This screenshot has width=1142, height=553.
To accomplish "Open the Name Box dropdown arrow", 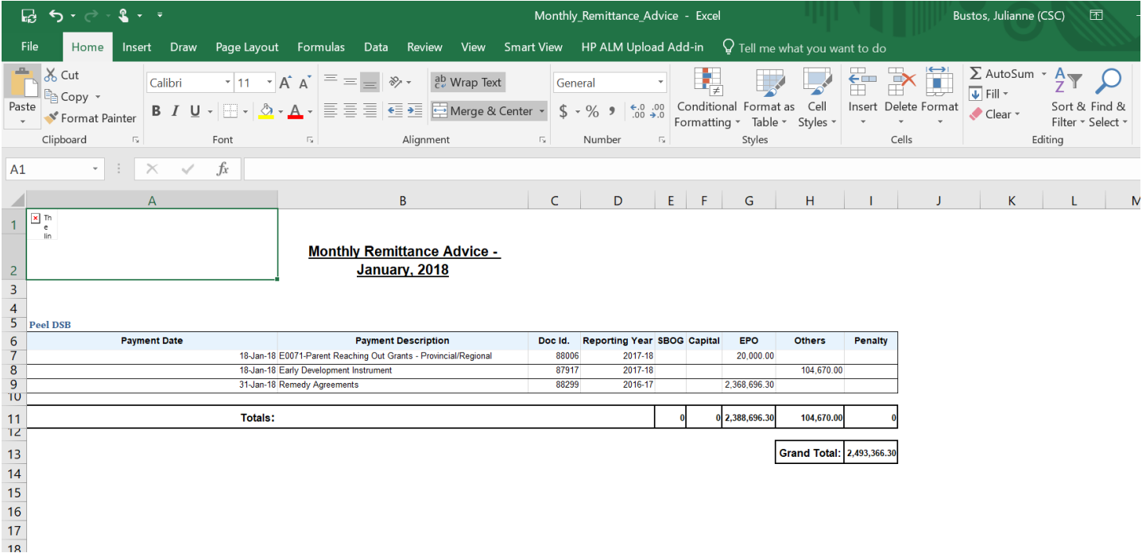I will click(x=95, y=169).
